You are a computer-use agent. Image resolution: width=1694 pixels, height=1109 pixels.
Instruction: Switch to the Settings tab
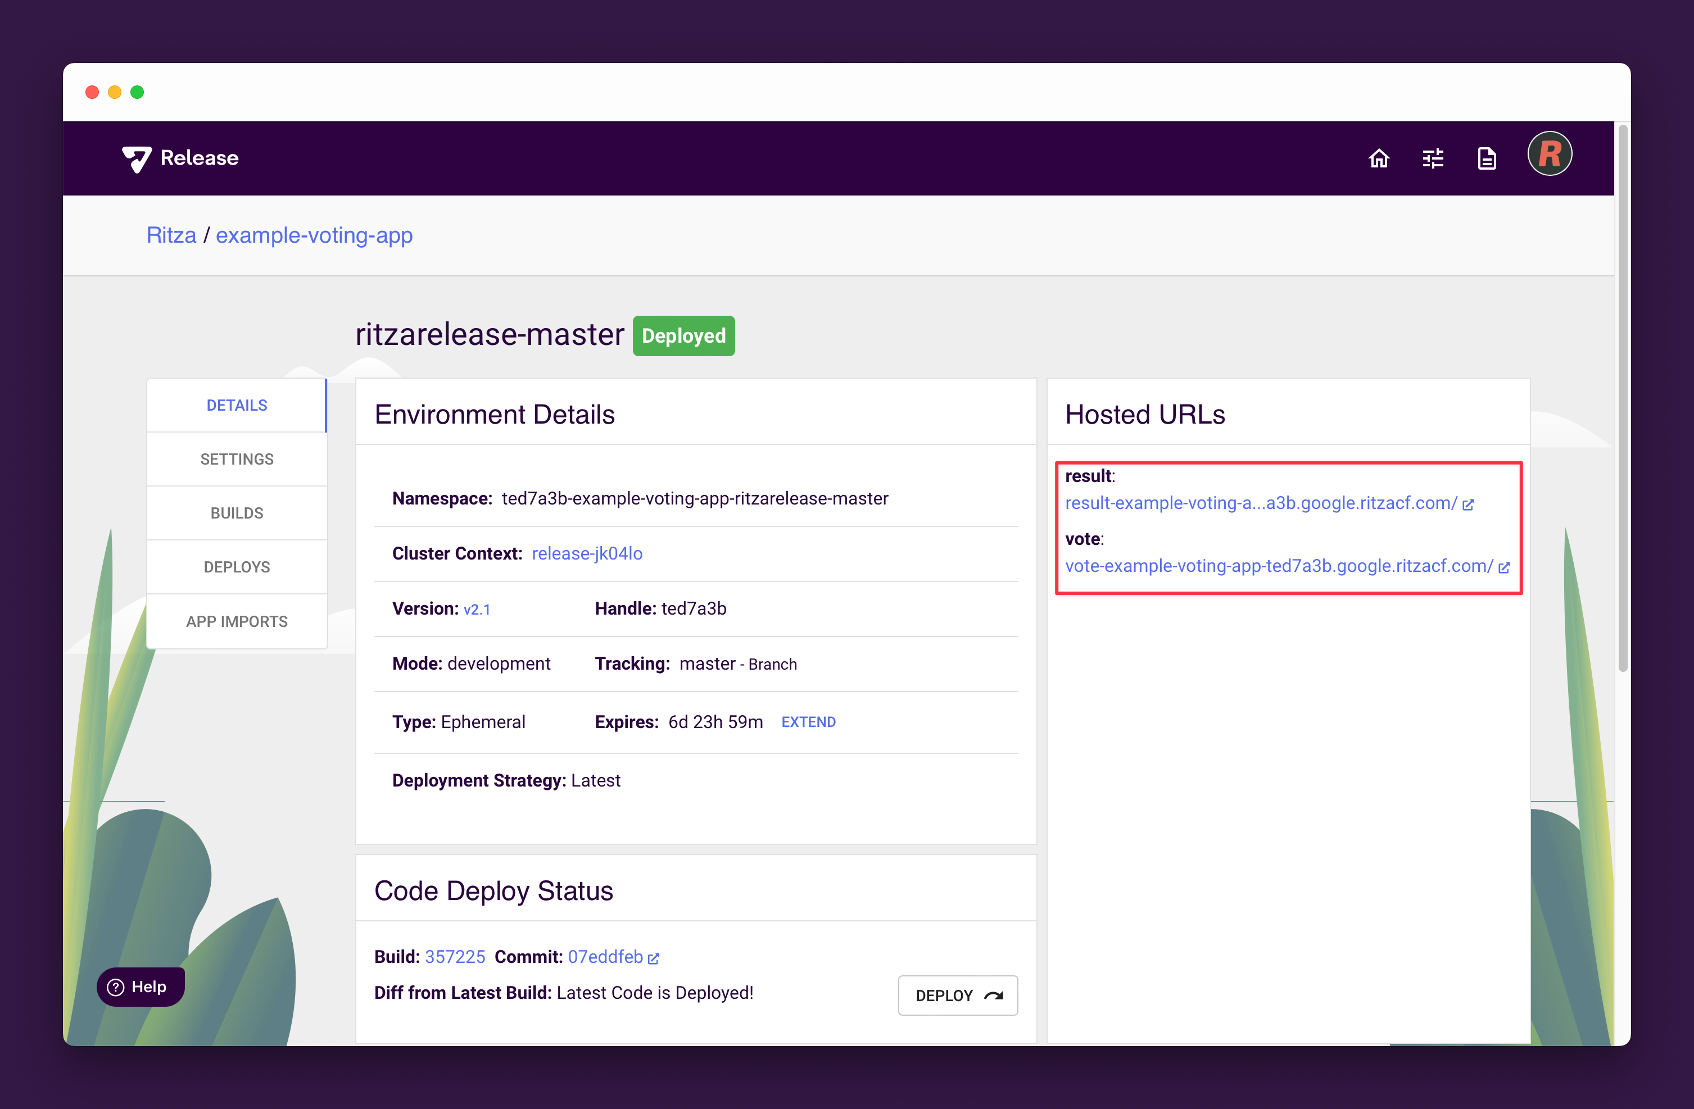(x=236, y=459)
